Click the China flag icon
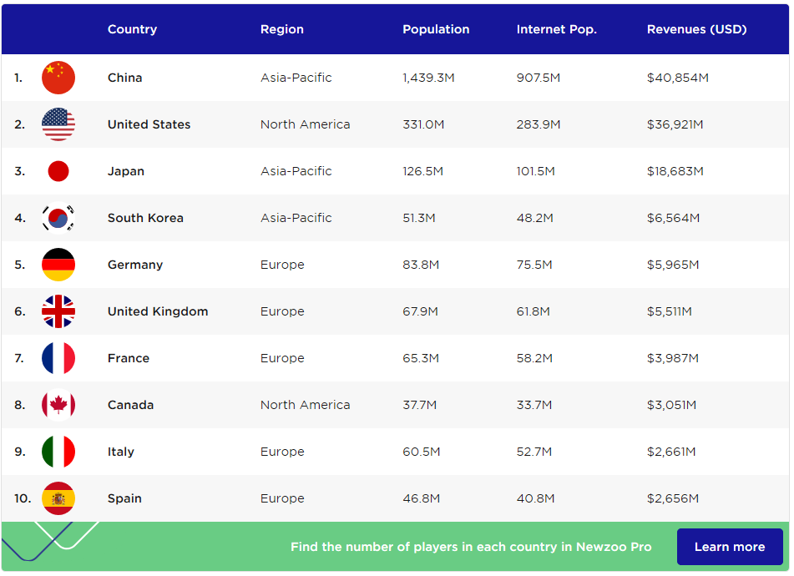 pyautogui.click(x=58, y=78)
